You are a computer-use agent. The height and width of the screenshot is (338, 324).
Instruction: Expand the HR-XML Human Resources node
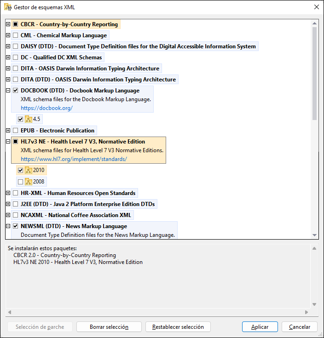point(8,193)
